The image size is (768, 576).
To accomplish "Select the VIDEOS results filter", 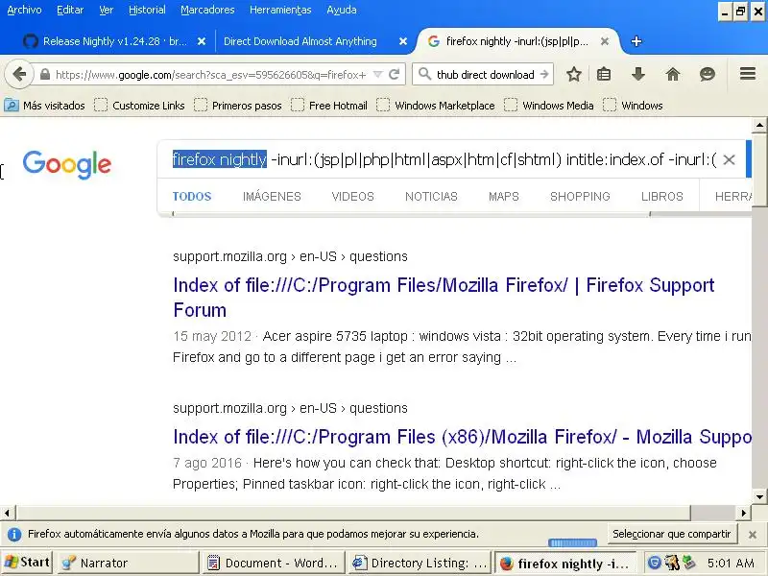I will [352, 197].
